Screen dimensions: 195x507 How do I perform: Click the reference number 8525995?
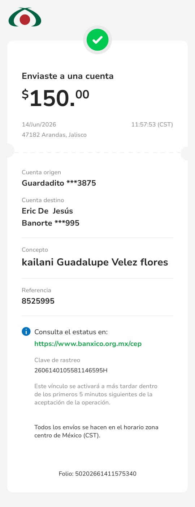(x=38, y=301)
